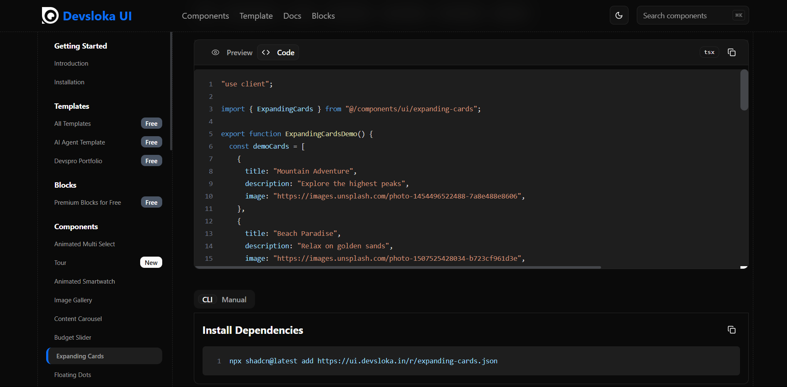This screenshot has height=387, width=787.
Task: Click the Free badge beside Devspro Portfolio
Action: 151,161
